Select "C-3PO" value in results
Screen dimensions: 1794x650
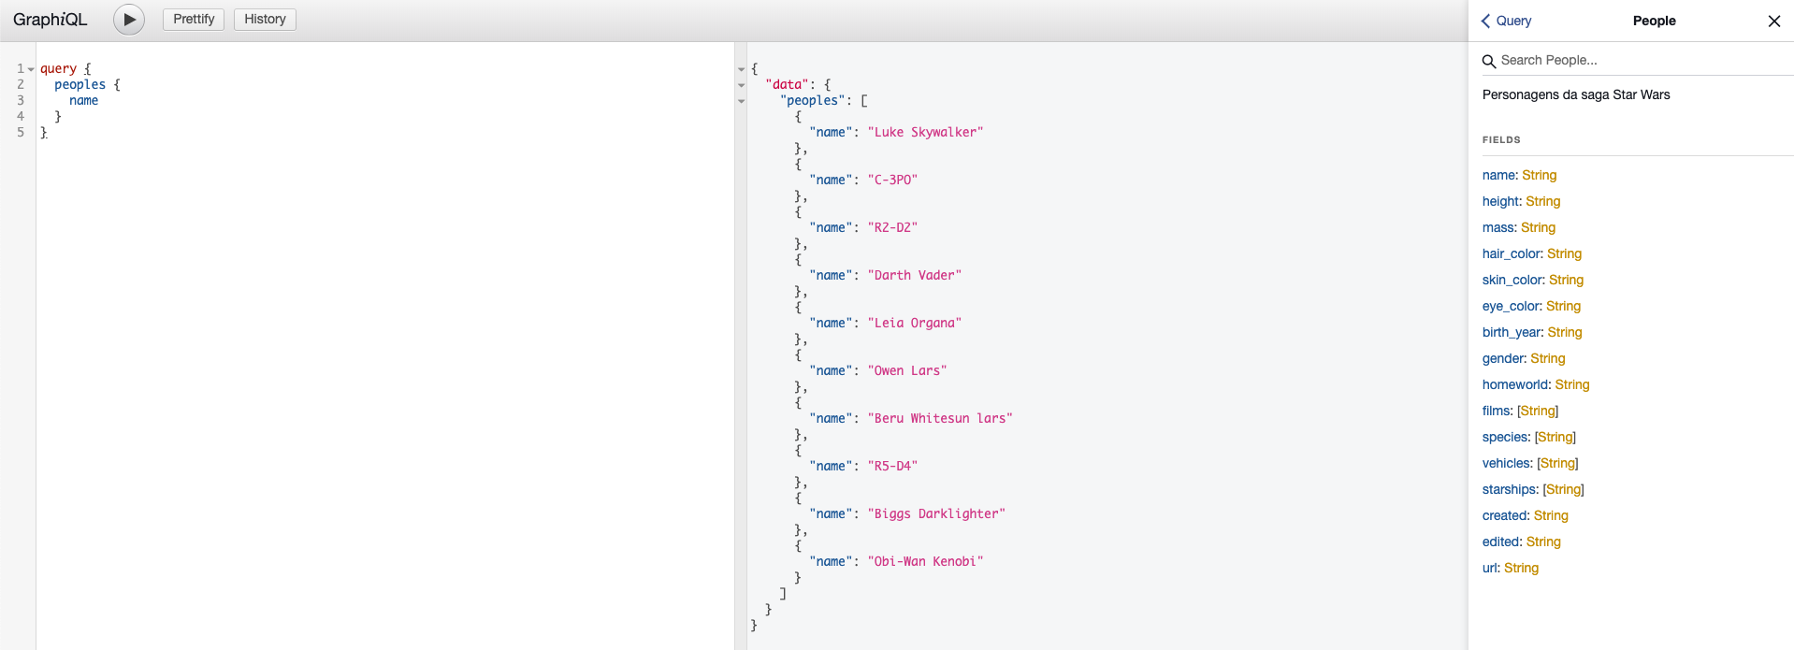(x=892, y=181)
